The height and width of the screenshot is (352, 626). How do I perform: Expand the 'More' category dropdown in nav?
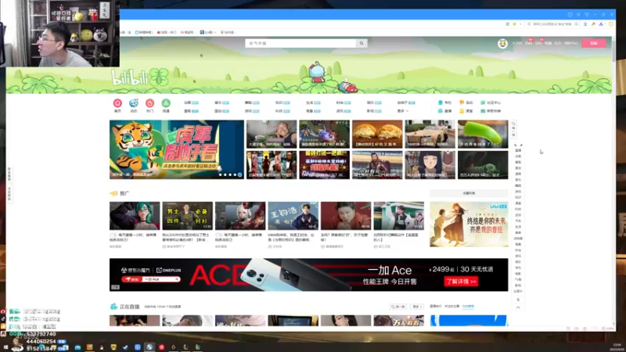[403, 111]
